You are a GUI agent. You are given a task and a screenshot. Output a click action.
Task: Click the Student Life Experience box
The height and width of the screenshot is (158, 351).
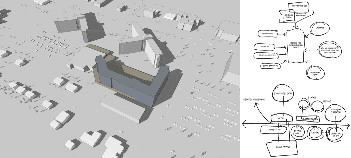coord(266,55)
